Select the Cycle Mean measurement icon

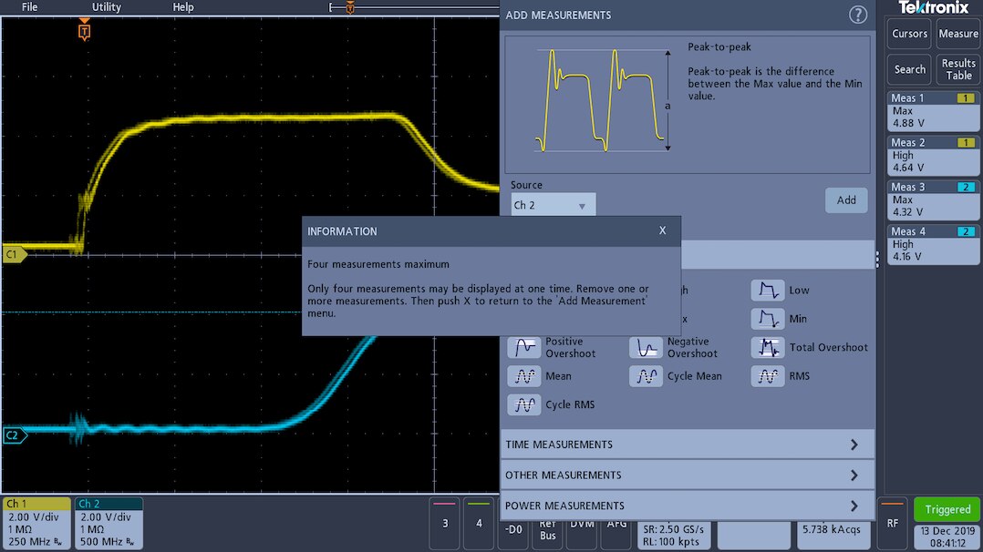pos(646,376)
